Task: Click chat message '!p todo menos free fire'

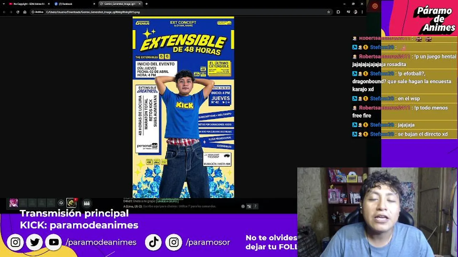Action: pos(400,112)
